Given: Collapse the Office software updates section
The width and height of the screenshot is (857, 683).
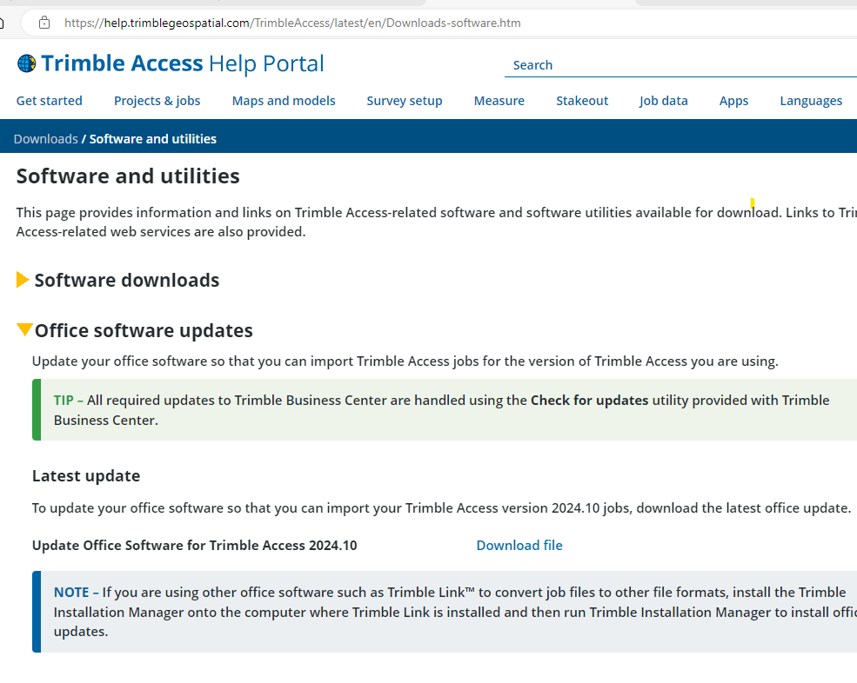Looking at the screenshot, I should tap(24, 329).
